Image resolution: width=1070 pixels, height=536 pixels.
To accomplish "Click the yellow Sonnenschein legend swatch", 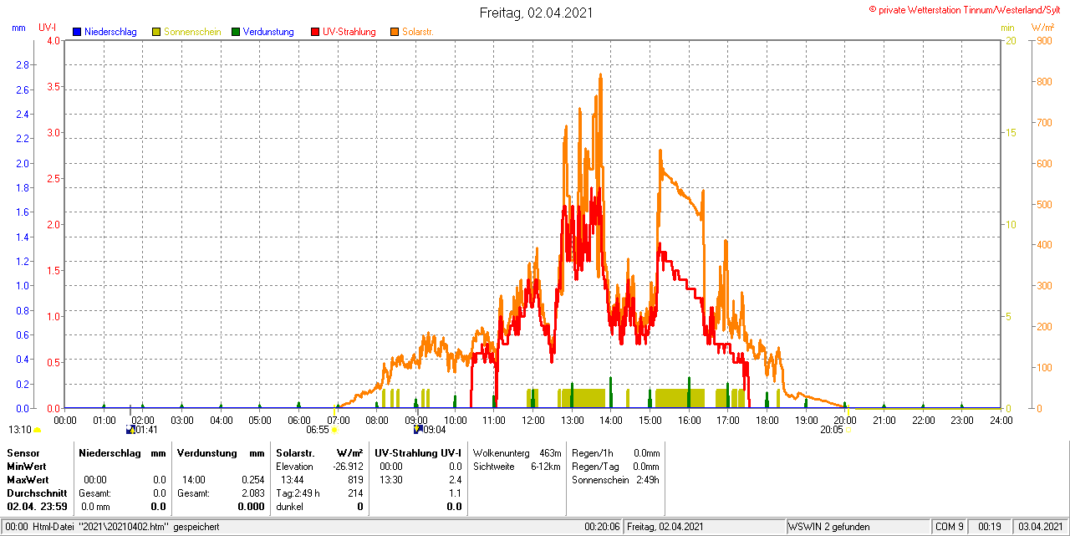I will pos(156,32).
